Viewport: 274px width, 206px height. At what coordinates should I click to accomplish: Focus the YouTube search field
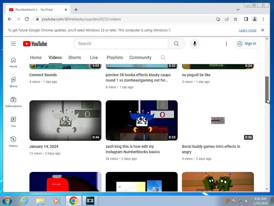(121, 44)
